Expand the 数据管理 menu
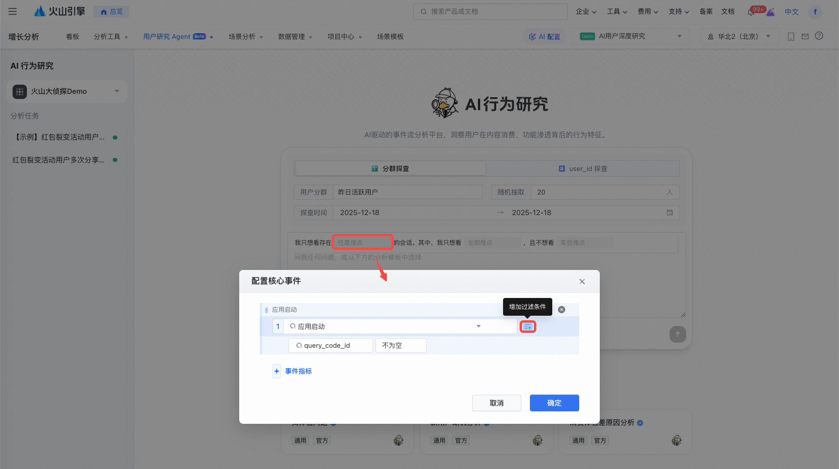Screen dimensions: 839x469 coord(295,37)
